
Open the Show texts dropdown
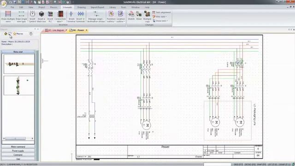[160, 21]
